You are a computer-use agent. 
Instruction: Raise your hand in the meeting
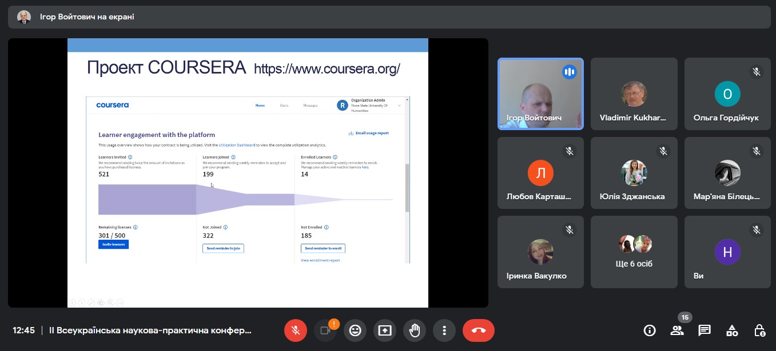click(415, 330)
